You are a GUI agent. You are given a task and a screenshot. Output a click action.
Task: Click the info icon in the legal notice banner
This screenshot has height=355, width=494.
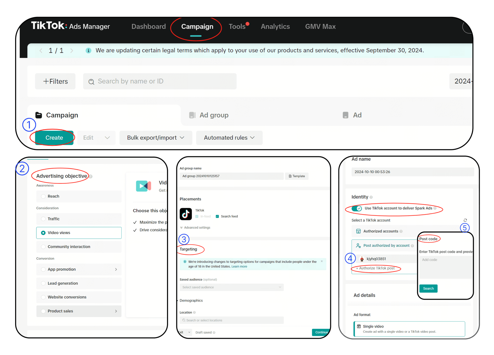point(88,51)
